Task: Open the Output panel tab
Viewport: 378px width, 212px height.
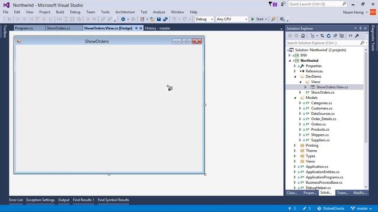Action: point(64,200)
